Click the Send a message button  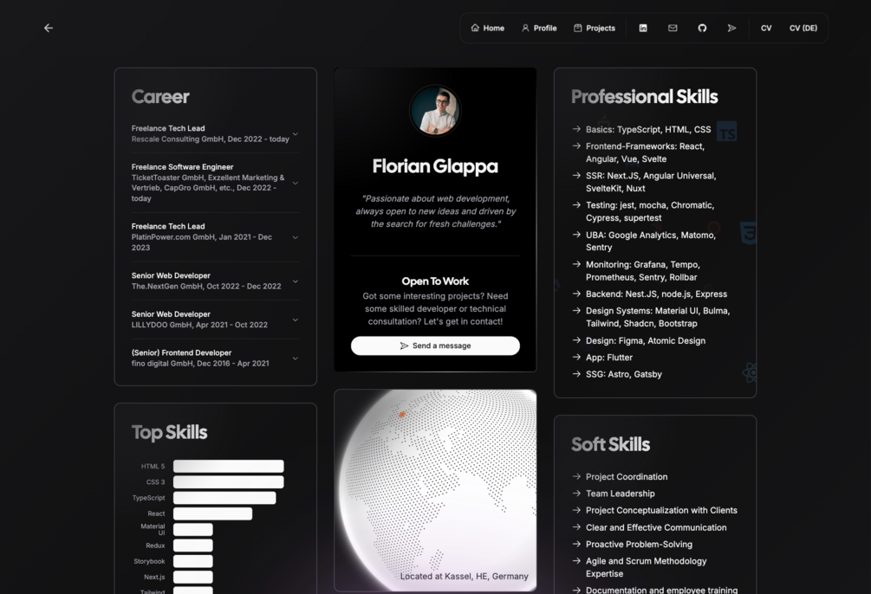click(435, 345)
